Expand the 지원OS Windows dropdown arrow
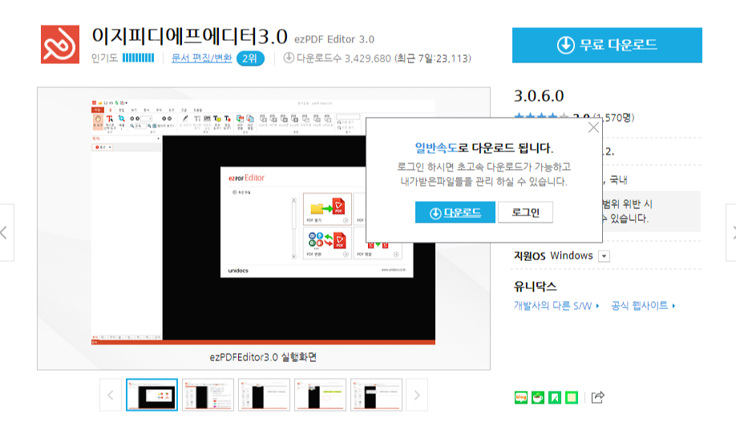The width and height of the screenshot is (736, 422). [x=604, y=256]
